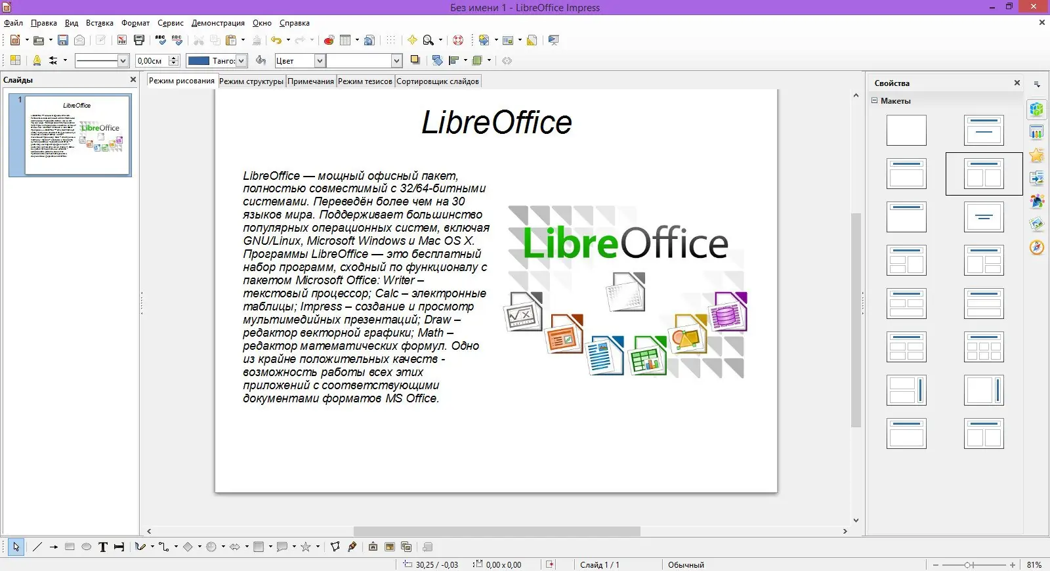The image size is (1050, 571).
Task: Toggle display grid dots icon
Action: [391, 40]
